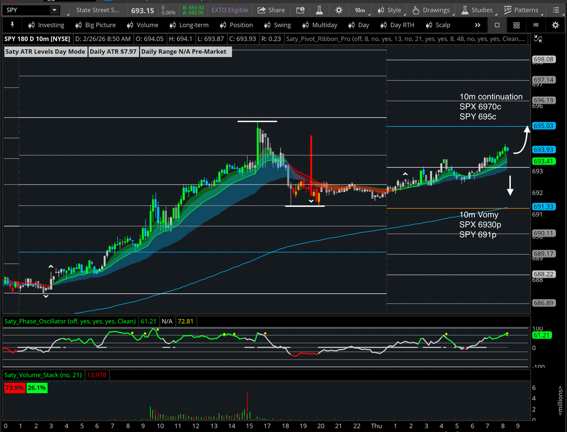Select the Volume study set
Screen dimensions: 567x432
pyautogui.click(x=142, y=25)
